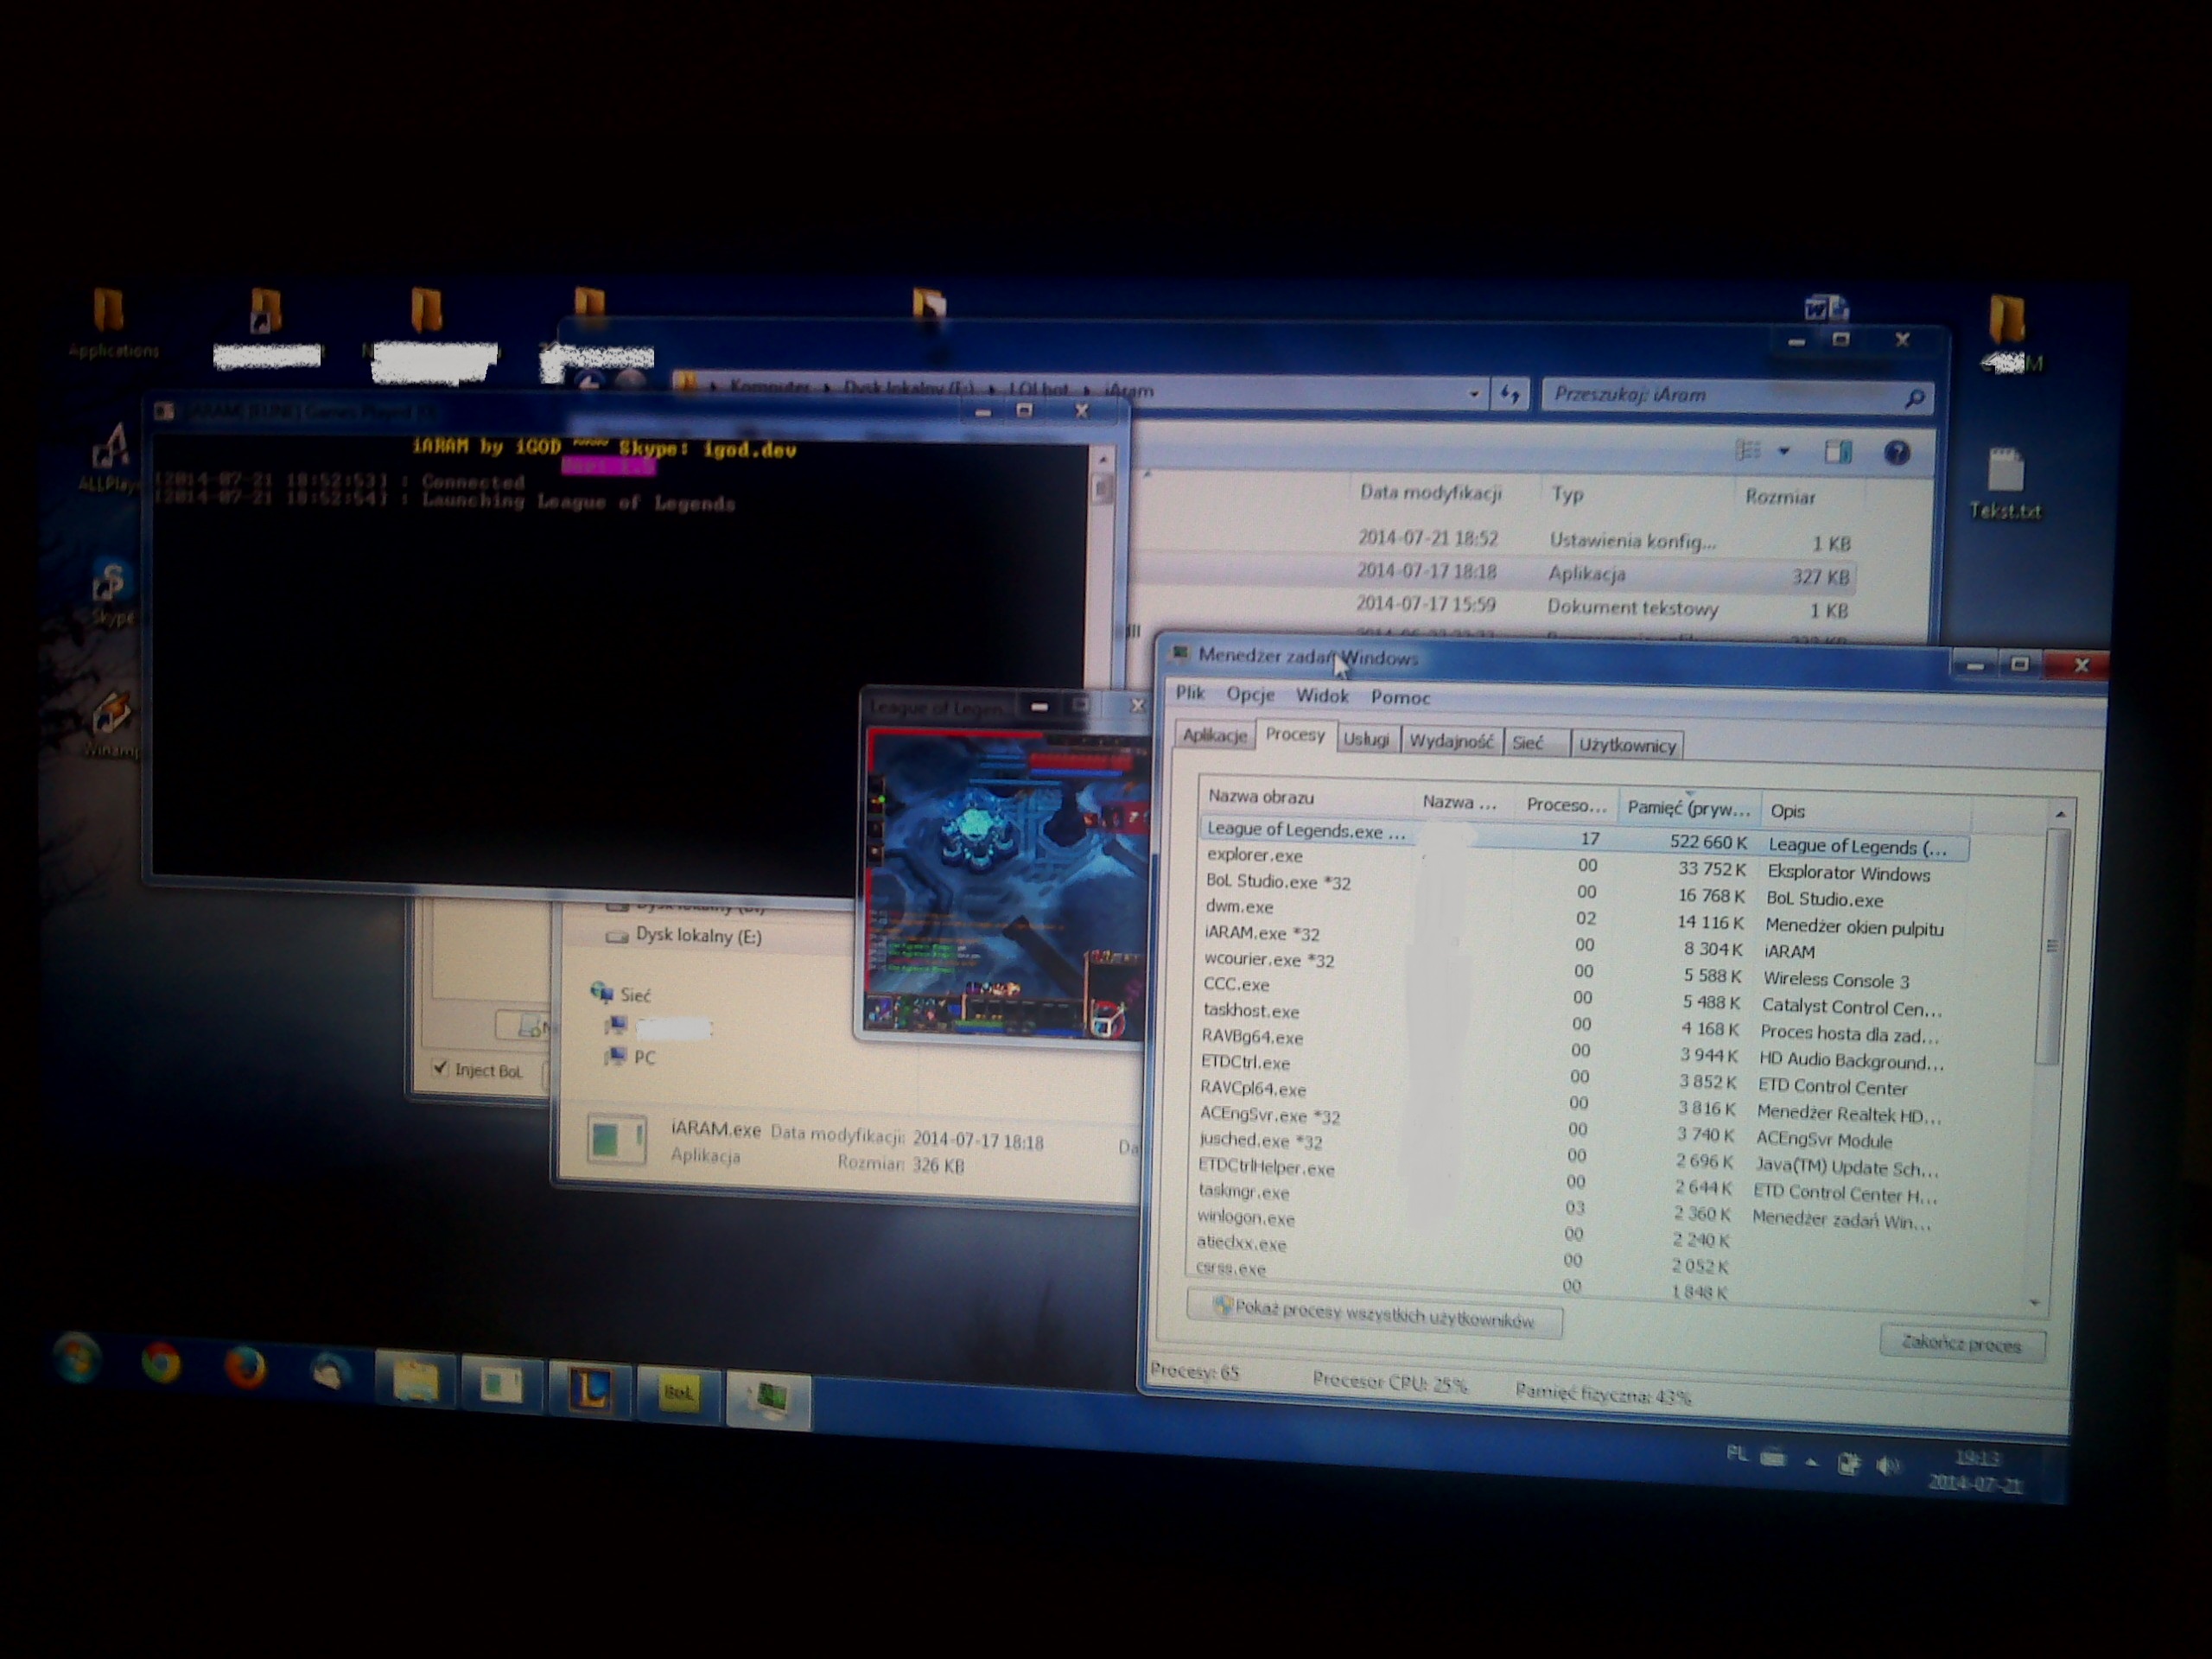2212x1659 pixels.
Task: Click Zakończ proces button
Action: (x=1961, y=1343)
